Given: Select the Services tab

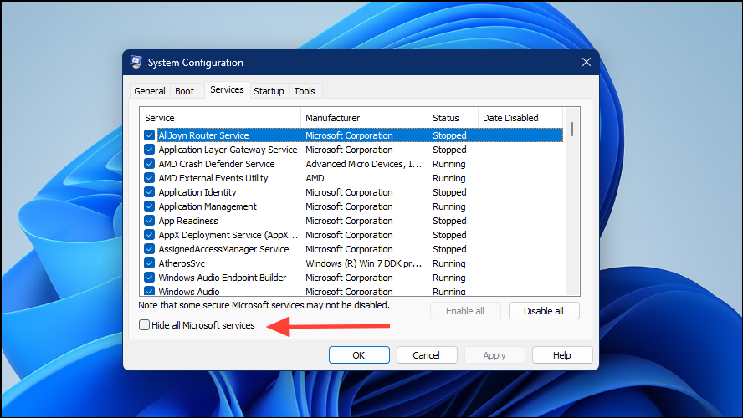Looking at the screenshot, I should click(x=227, y=89).
